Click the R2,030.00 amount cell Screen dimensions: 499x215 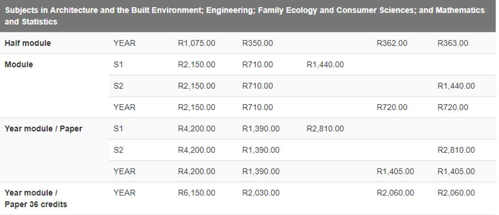(261, 193)
